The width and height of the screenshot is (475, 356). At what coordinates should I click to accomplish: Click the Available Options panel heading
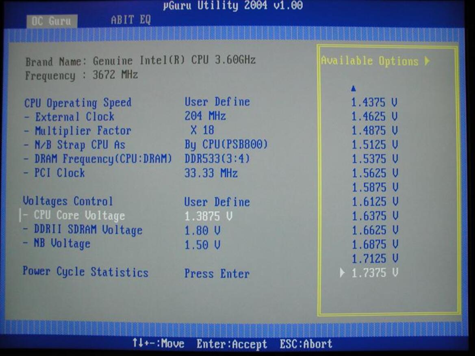tap(370, 61)
